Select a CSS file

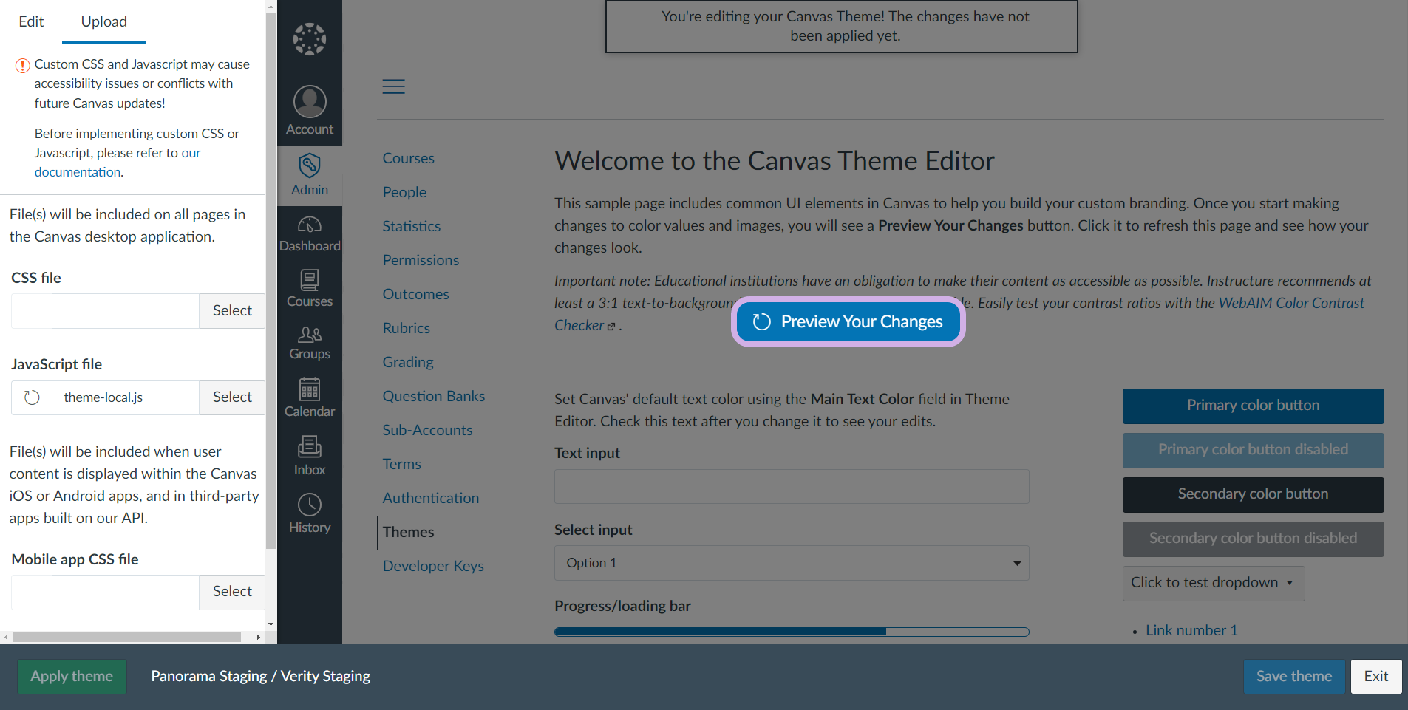coord(232,311)
